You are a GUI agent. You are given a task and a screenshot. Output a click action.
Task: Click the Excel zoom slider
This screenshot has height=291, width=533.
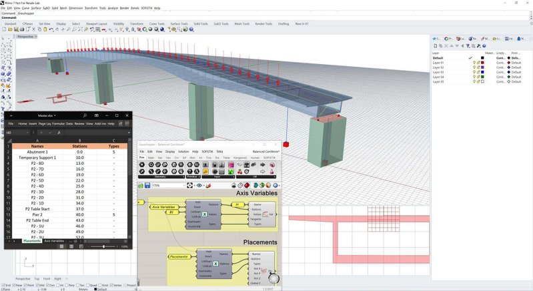pos(103,246)
